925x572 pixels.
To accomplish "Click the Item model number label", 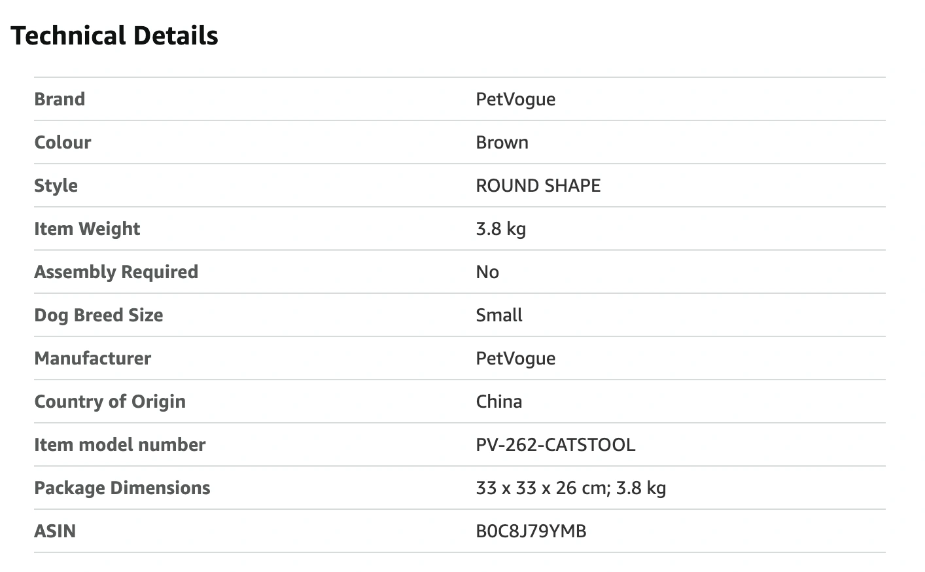I will (x=120, y=445).
